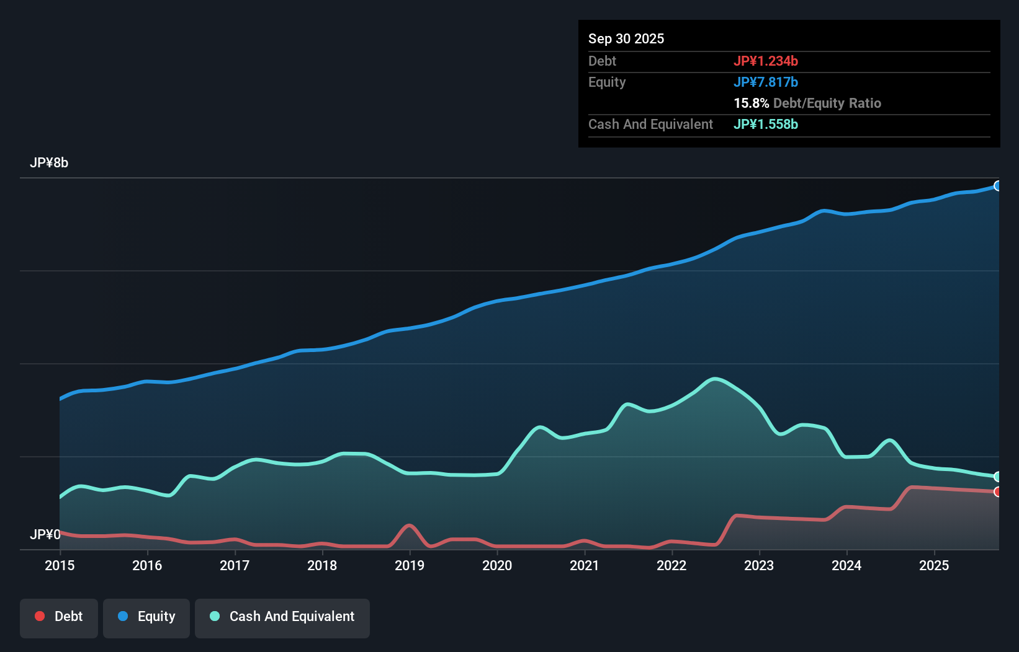The width and height of the screenshot is (1019, 652).
Task: Select the 2025 year label on the axis
Action: pyautogui.click(x=935, y=566)
